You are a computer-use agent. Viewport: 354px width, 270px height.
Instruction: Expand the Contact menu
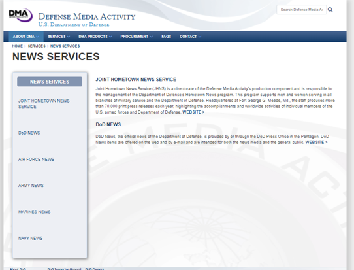pyautogui.click(x=190, y=37)
